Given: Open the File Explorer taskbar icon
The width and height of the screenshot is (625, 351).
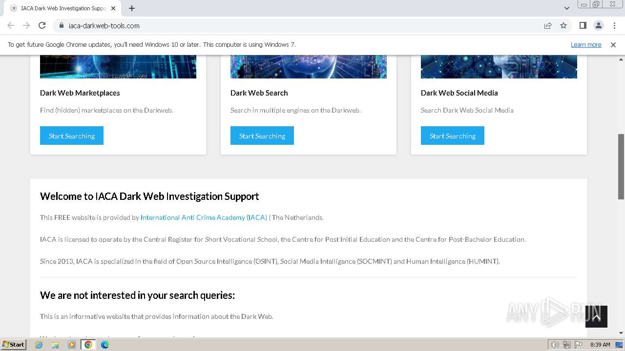Looking at the screenshot, I should 55,345.
